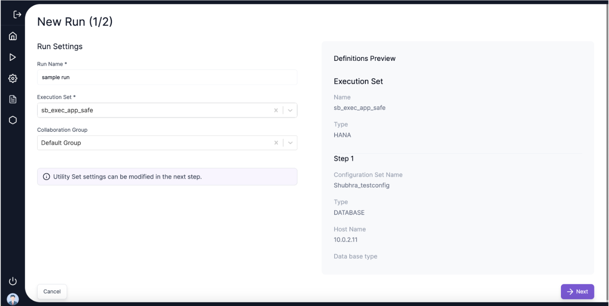This screenshot has width=609, height=306.
Task: Proceed with the Next button
Action: coord(577,292)
